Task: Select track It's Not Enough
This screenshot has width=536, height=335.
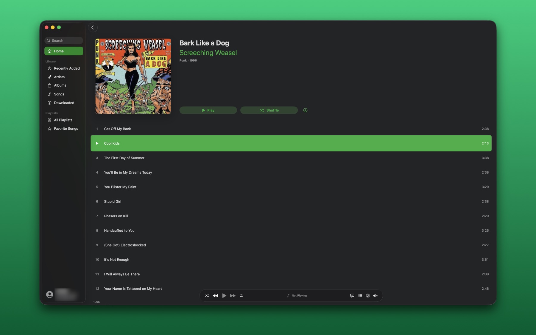Action: [x=291, y=260]
